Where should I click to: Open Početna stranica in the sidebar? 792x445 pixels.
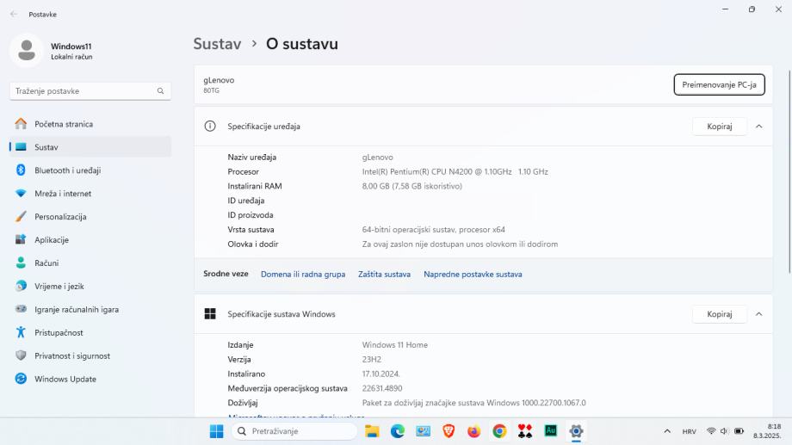pos(90,124)
